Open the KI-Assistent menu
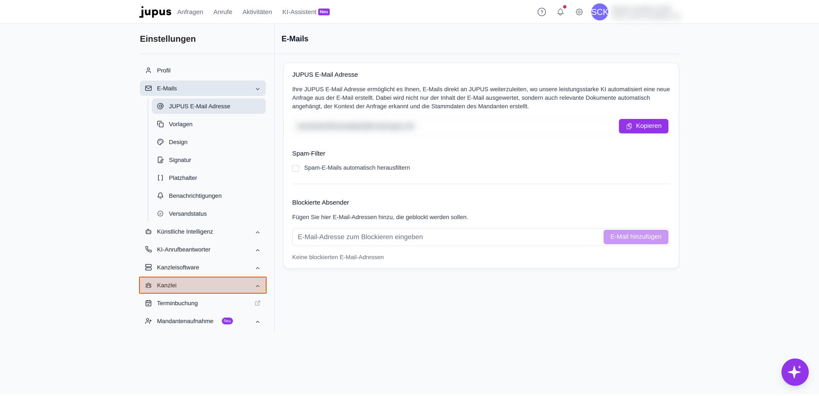The image size is (819, 396). [299, 12]
